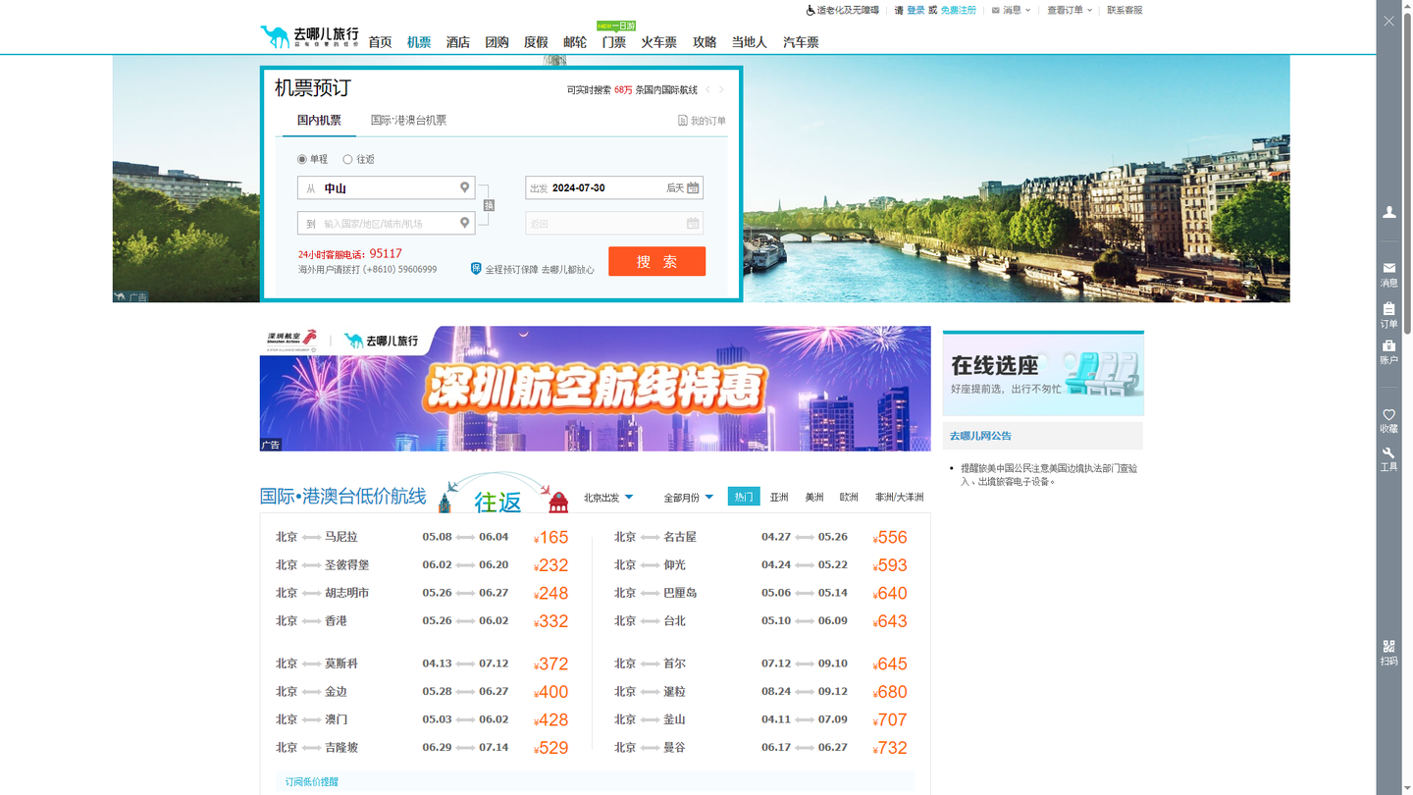This screenshot has width=1413, height=795.
Task: Click location pin in destination field
Action: point(465,223)
